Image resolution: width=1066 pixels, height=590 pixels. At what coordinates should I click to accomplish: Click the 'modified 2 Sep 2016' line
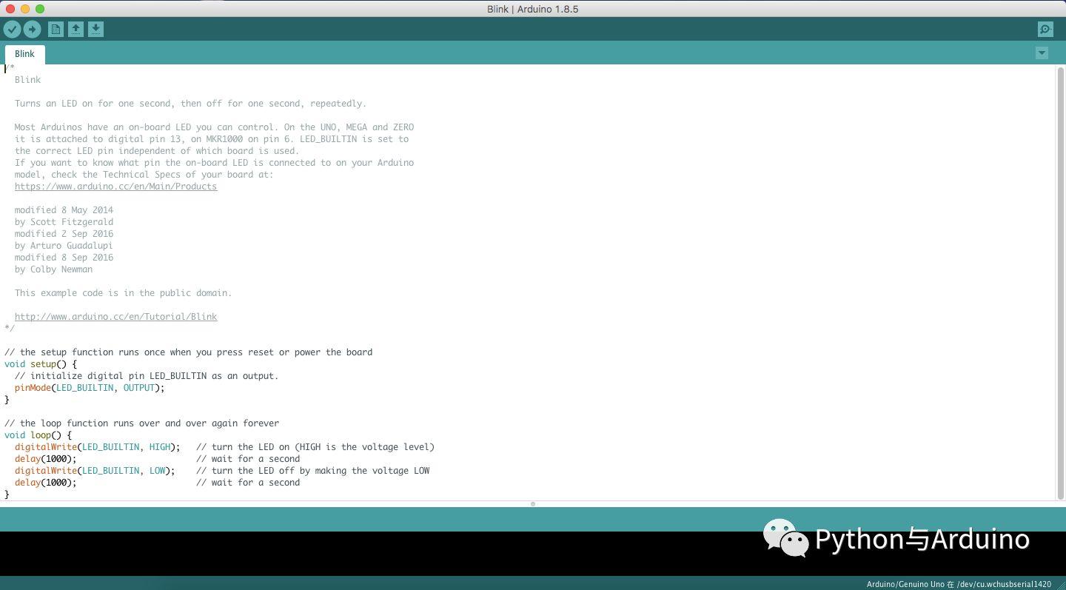(x=64, y=234)
